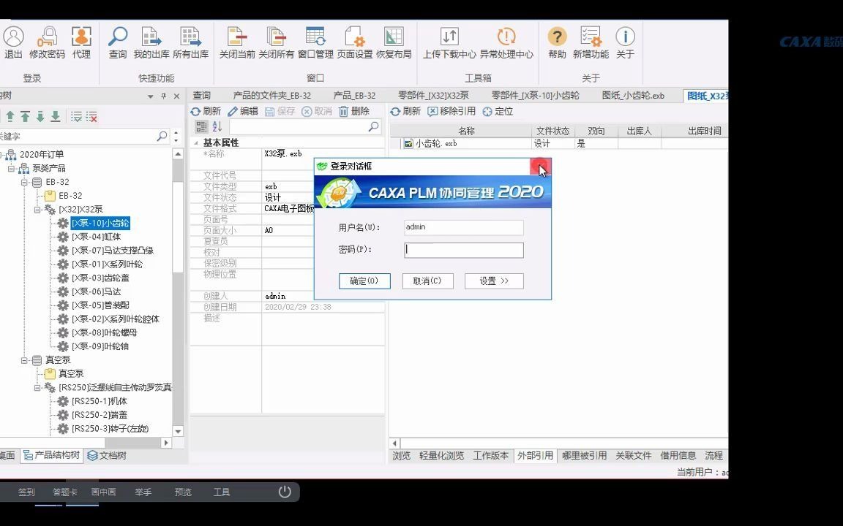Click 刷新 in property toolbar

tap(206, 111)
